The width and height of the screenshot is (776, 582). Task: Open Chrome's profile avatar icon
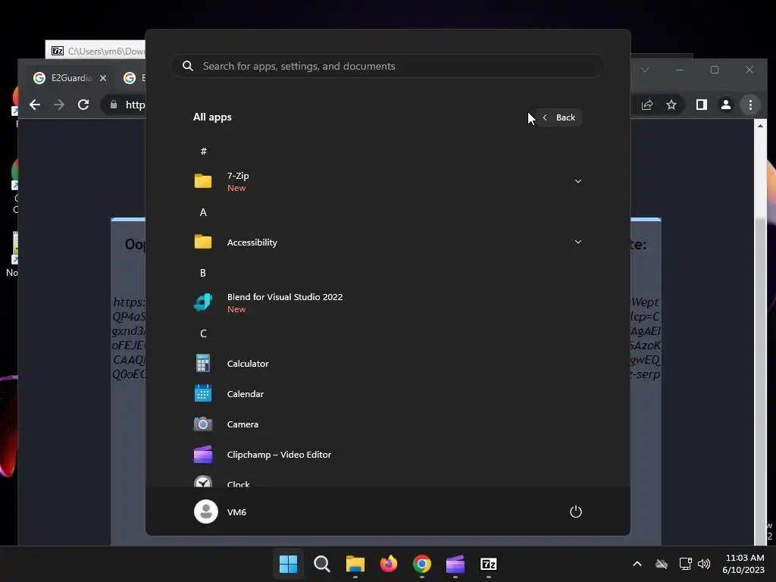click(x=725, y=105)
